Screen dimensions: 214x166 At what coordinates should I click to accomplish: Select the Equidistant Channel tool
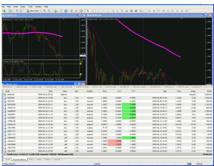click(113, 11)
